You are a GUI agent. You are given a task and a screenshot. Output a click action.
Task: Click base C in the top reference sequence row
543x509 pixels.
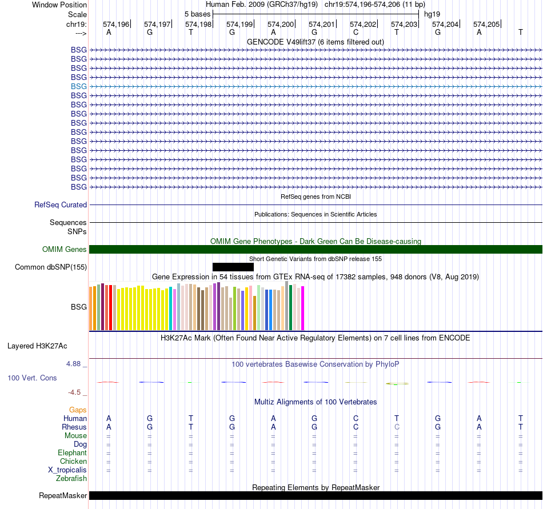356,32
